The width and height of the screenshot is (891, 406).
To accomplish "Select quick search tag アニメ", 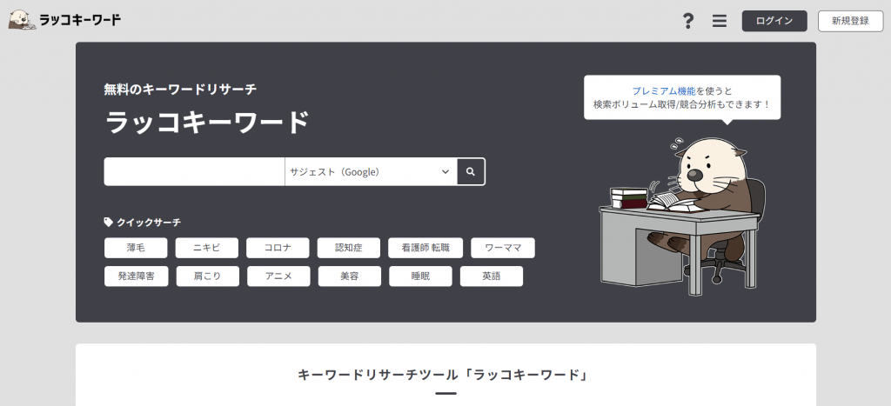I will (278, 276).
